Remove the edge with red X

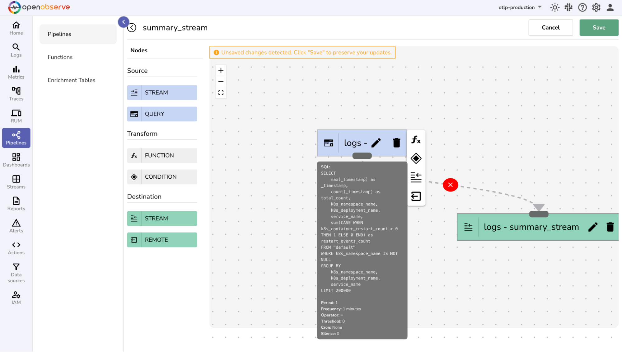click(x=450, y=185)
